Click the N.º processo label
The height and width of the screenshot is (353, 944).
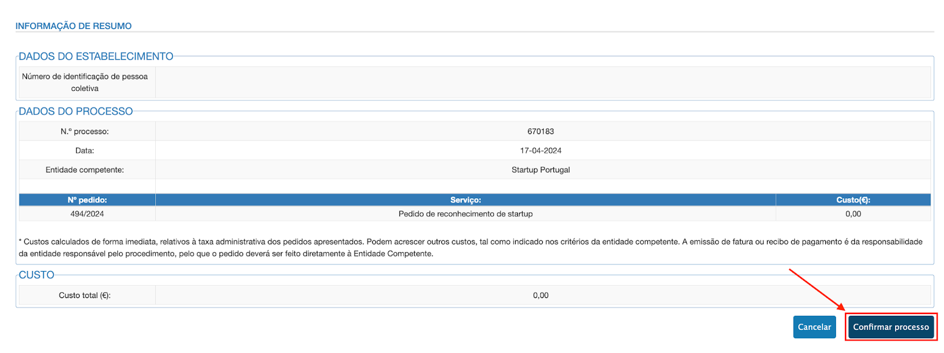coord(85,132)
